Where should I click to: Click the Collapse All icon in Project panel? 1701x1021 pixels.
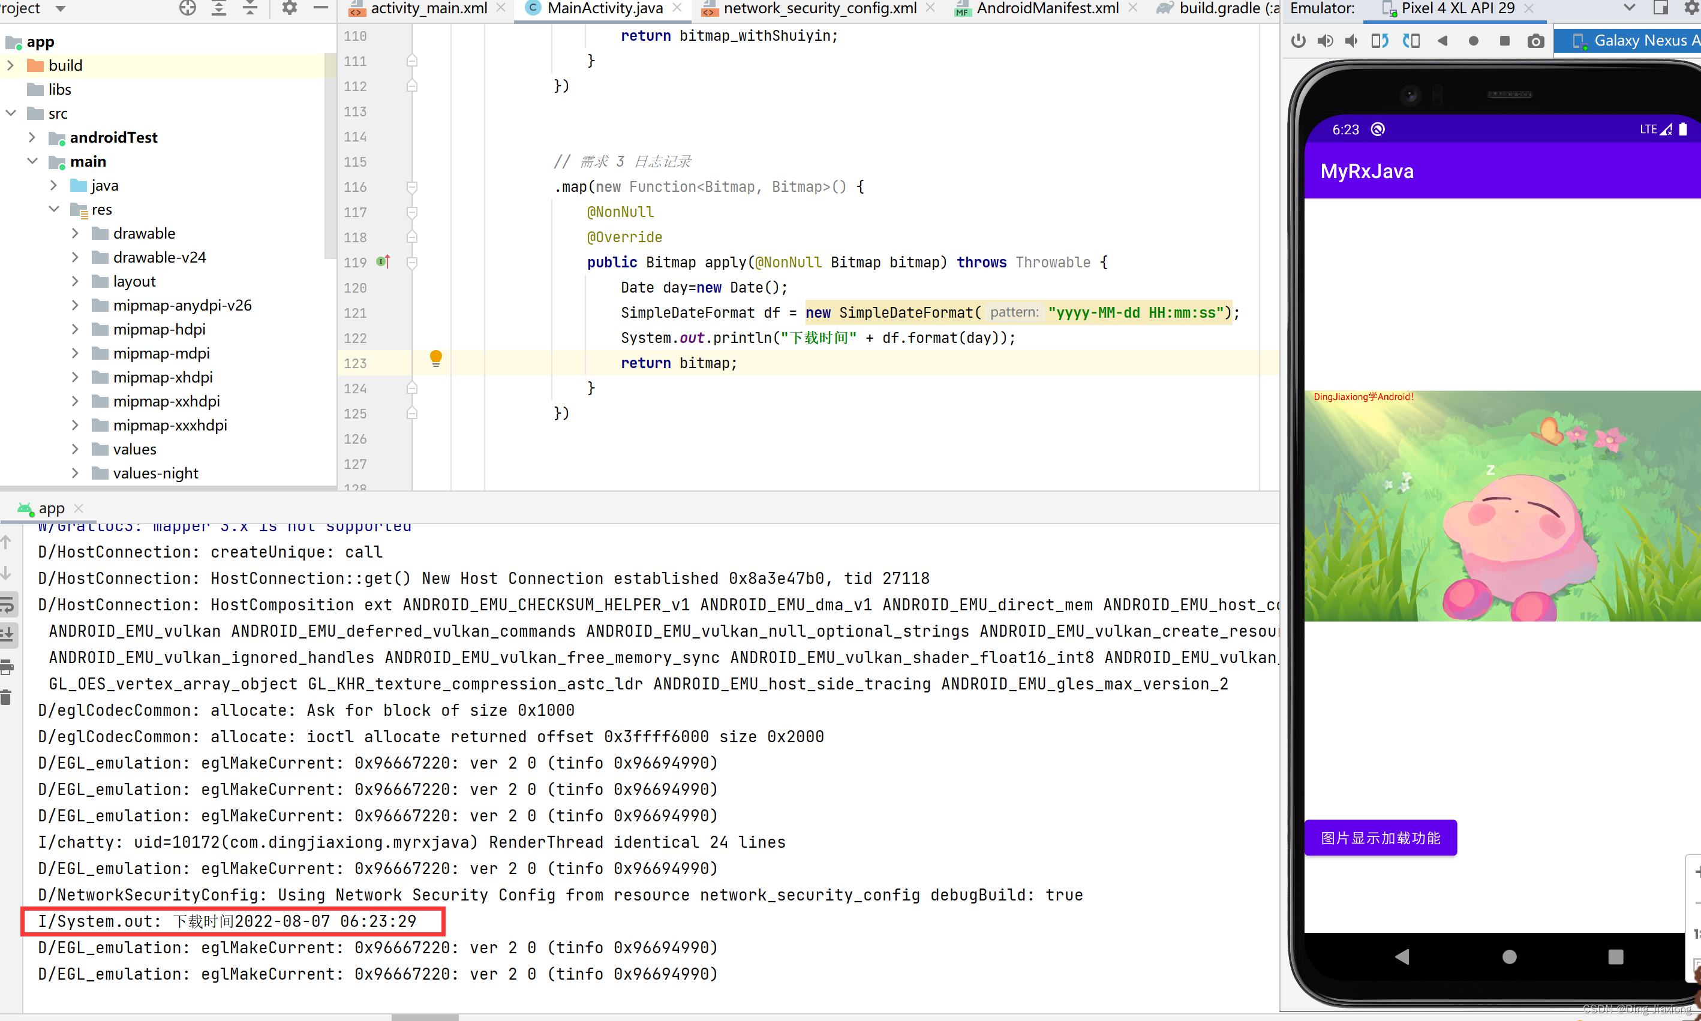coord(250,8)
